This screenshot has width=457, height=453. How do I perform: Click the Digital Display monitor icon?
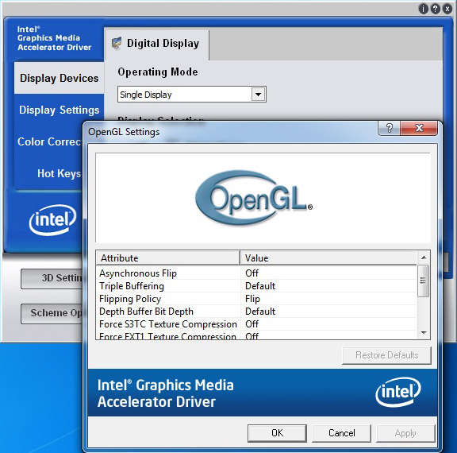117,44
